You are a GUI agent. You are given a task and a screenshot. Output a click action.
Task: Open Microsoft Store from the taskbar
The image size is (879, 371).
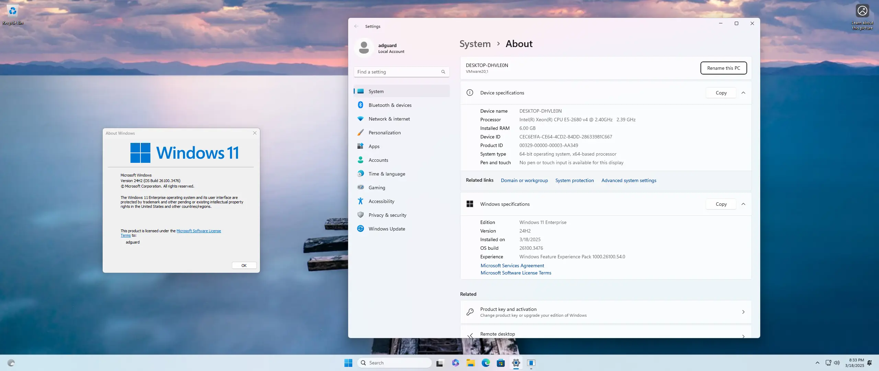tap(501, 363)
